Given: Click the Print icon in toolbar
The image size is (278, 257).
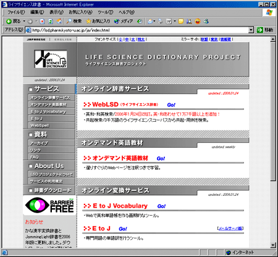Looking at the screenshot, I should 160,21.
